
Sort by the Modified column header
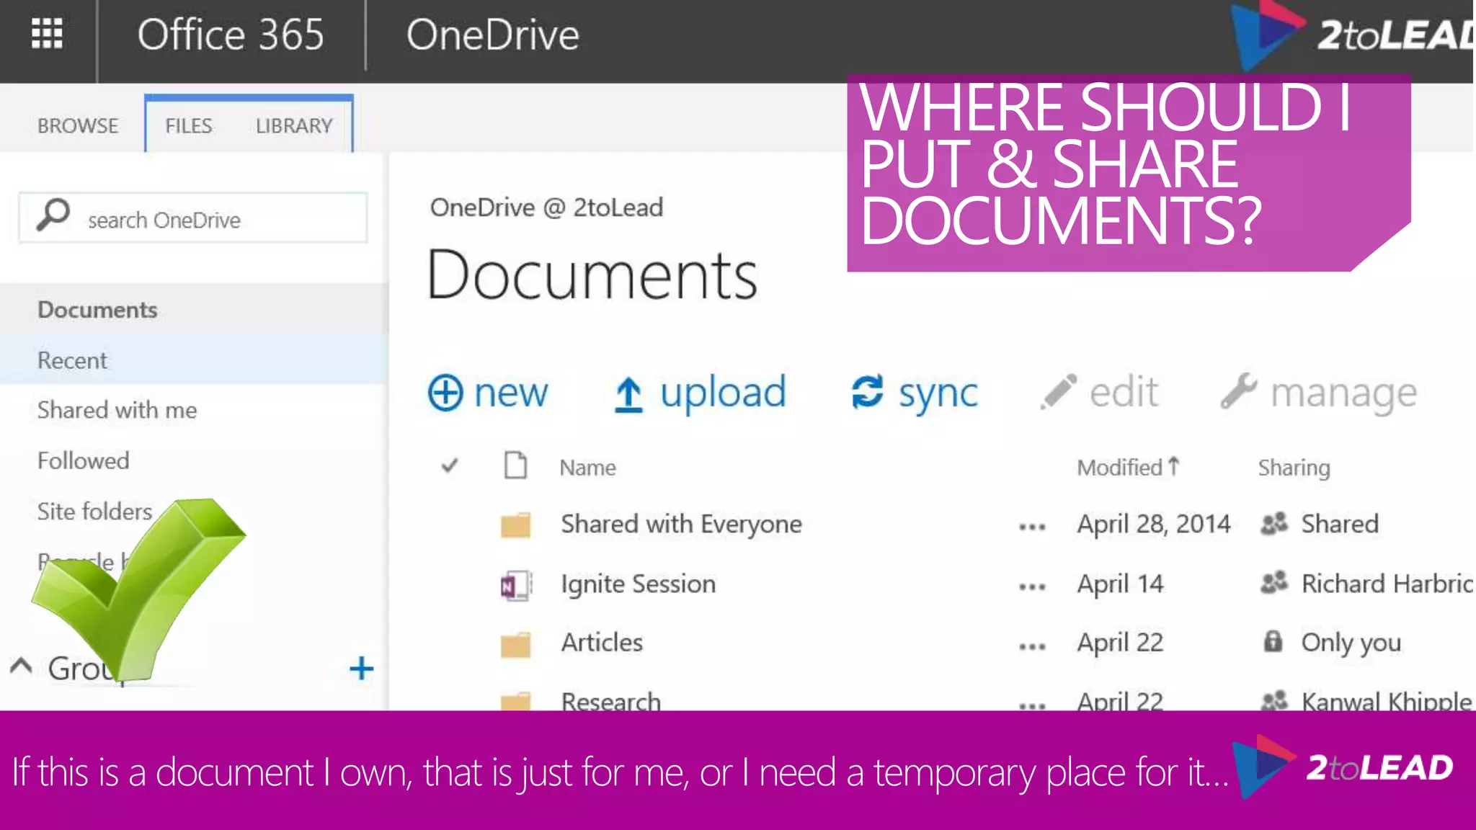click(1128, 467)
